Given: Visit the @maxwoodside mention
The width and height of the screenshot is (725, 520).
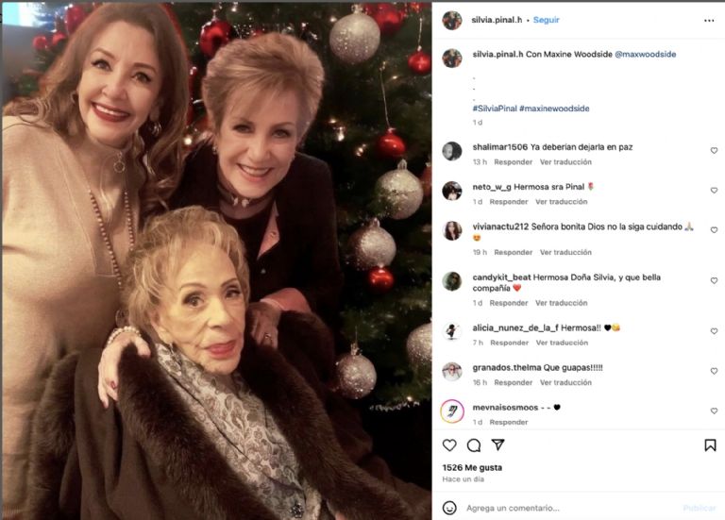Looking at the screenshot, I should (x=645, y=55).
